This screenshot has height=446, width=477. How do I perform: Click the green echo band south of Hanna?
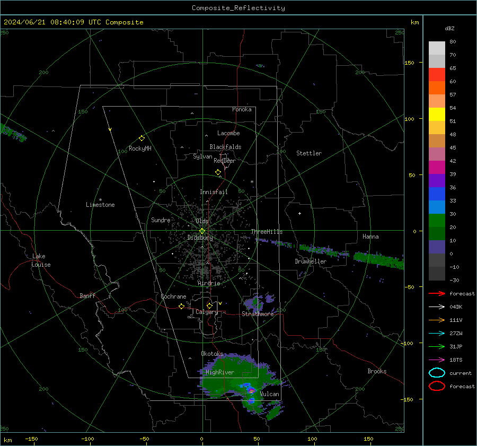379,259
